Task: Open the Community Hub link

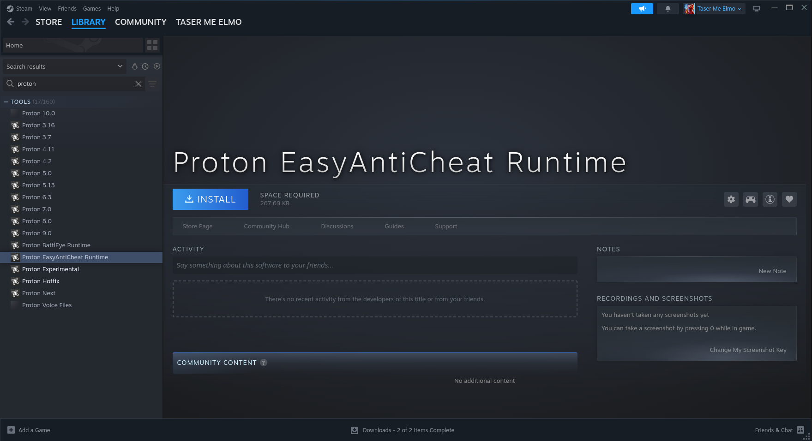Action: pos(267,226)
